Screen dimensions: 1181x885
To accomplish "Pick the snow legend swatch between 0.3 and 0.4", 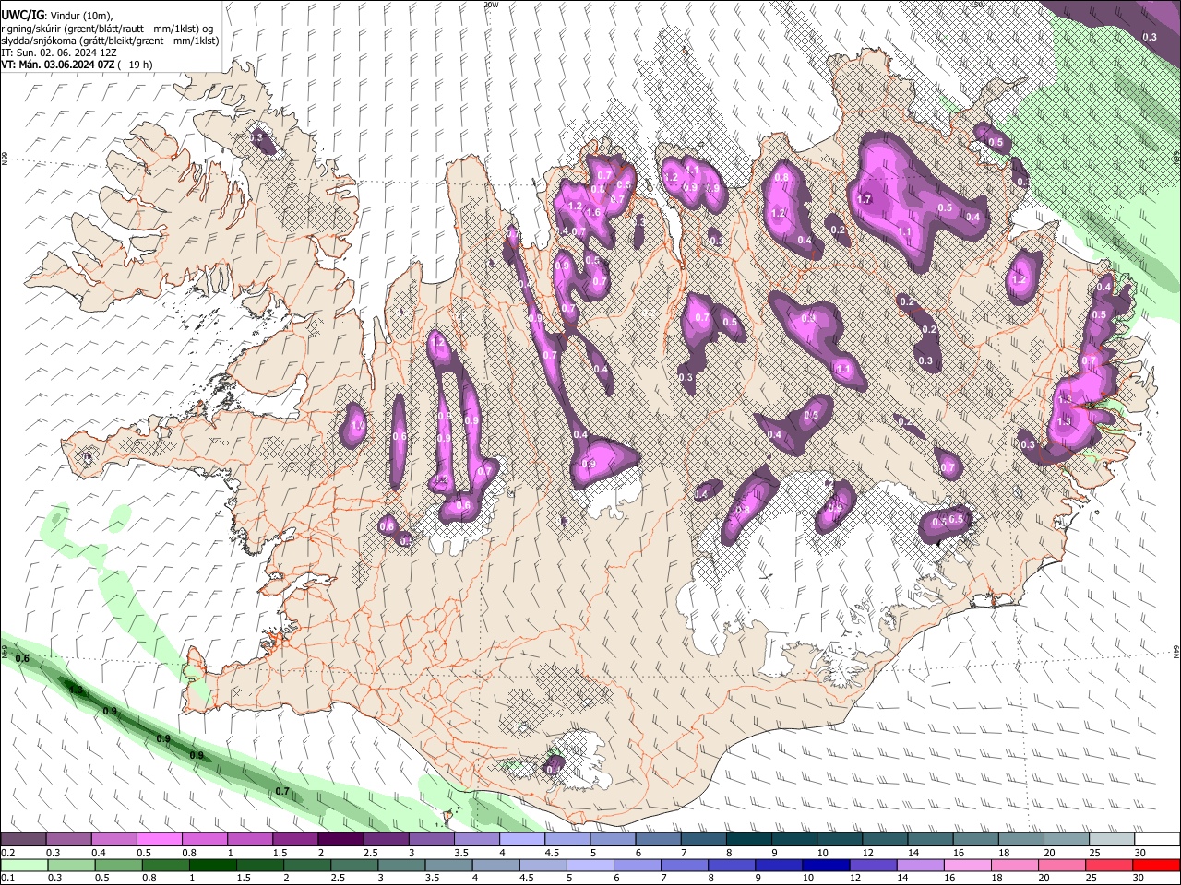I will click(x=68, y=839).
